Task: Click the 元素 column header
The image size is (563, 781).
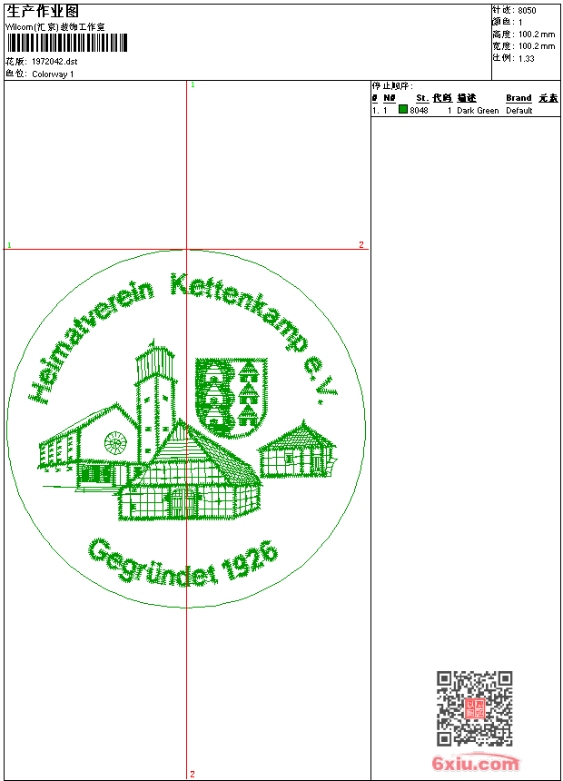Action: click(548, 98)
